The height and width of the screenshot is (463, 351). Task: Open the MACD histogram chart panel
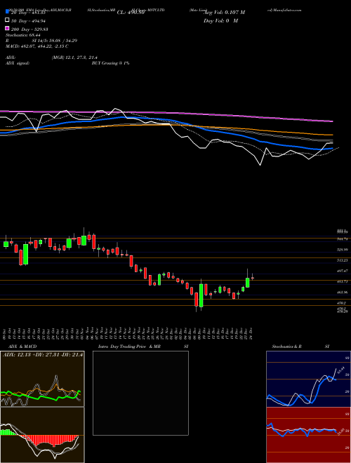click(x=42, y=435)
